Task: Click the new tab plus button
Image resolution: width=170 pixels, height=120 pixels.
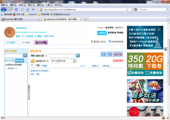Action: pos(86,19)
